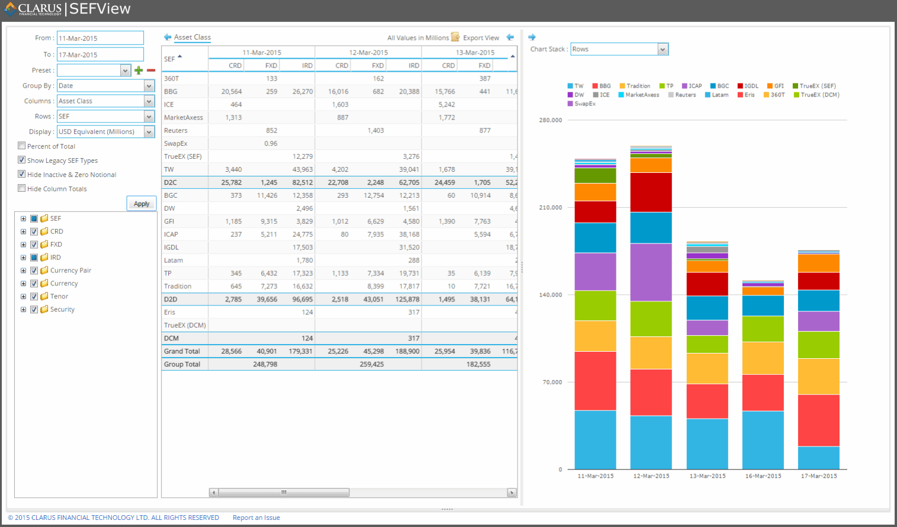
Task: Click the 13-Mar-2015 column group header
Action: [x=475, y=53]
